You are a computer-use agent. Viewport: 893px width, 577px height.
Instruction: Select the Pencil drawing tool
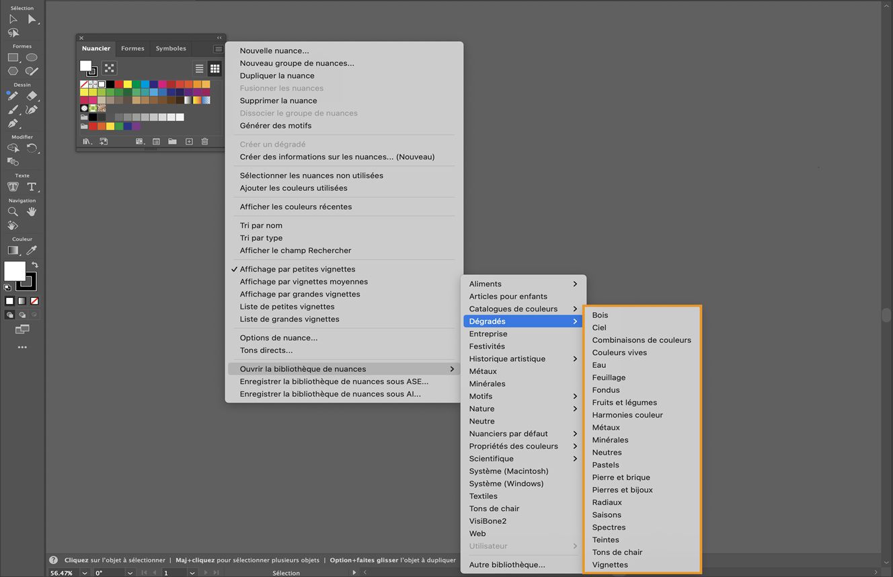click(13, 96)
